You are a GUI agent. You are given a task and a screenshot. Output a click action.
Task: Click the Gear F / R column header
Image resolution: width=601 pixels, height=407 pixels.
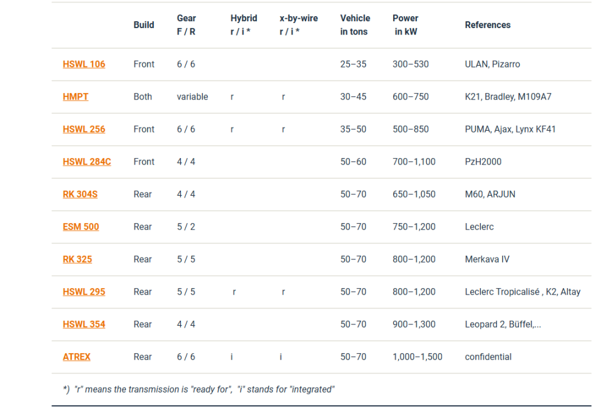(x=186, y=25)
